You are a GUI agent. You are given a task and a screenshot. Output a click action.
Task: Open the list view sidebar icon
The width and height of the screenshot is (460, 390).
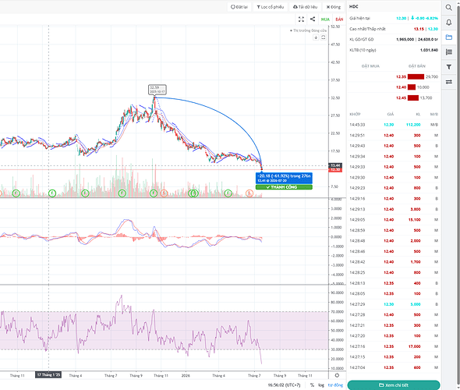[x=448, y=52]
